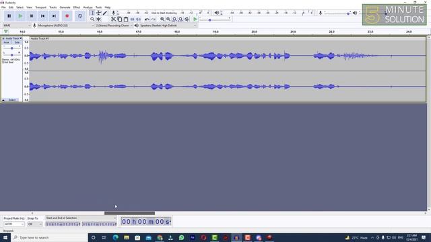Click the Zoom Toggle icon
Viewport: 431px width, 242px height.
(x=187, y=19)
